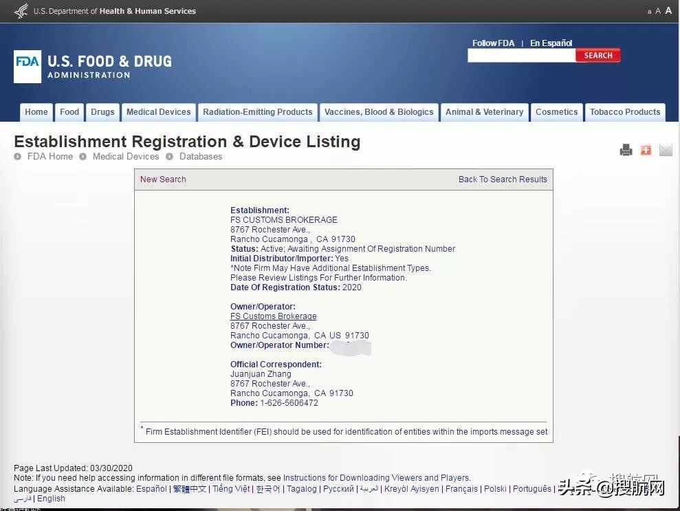Switch to En Español
This screenshot has width=680, height=511.
pos(551,43)
